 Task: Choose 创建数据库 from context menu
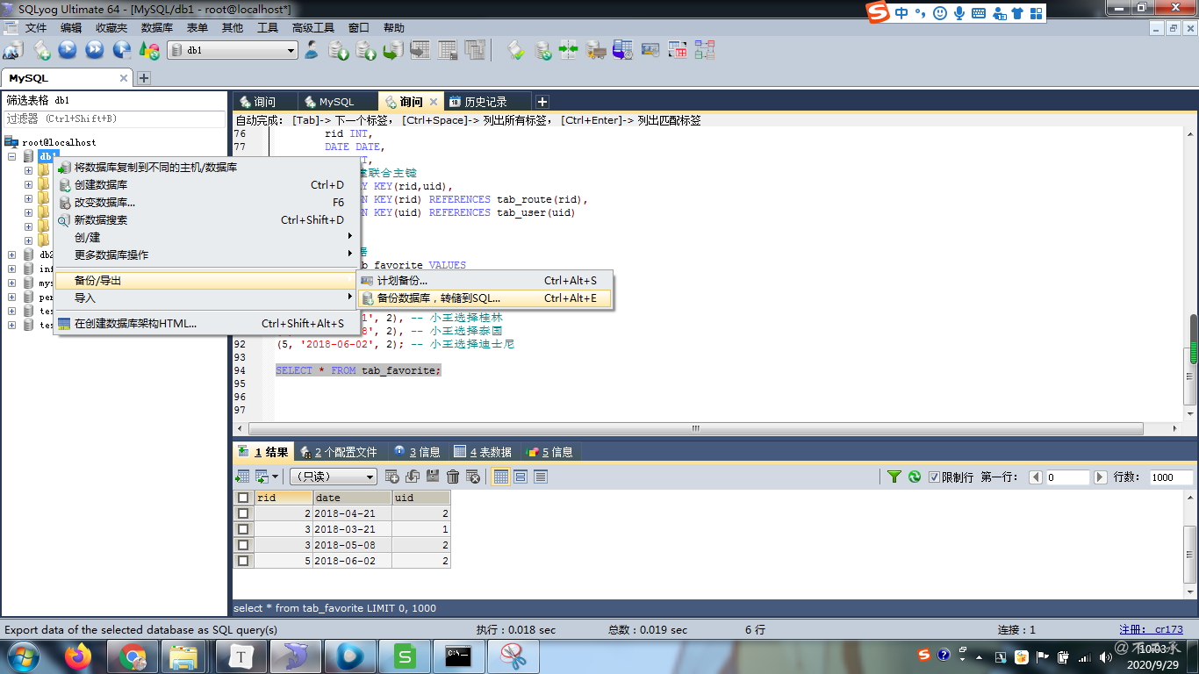207,185
